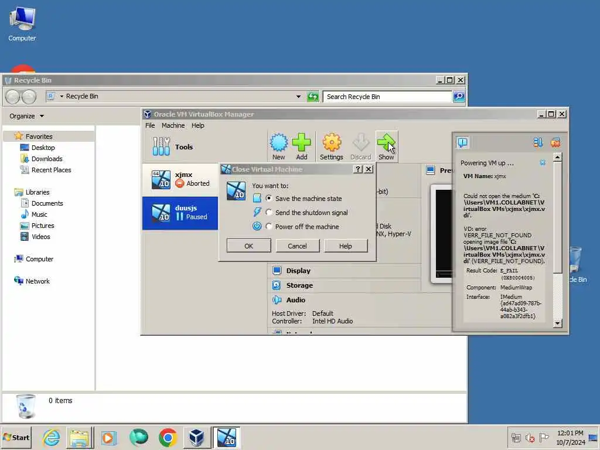Open File menu in VirtualBox Manager
Screen dimensions: 600x450
tap(150, 125)
